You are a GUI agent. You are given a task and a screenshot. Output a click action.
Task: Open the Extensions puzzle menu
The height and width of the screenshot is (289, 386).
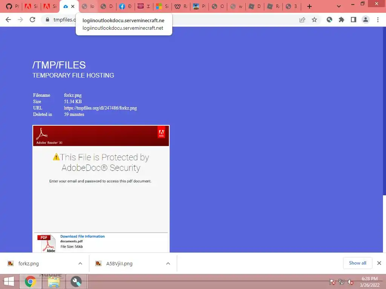[x=342, y=20]
